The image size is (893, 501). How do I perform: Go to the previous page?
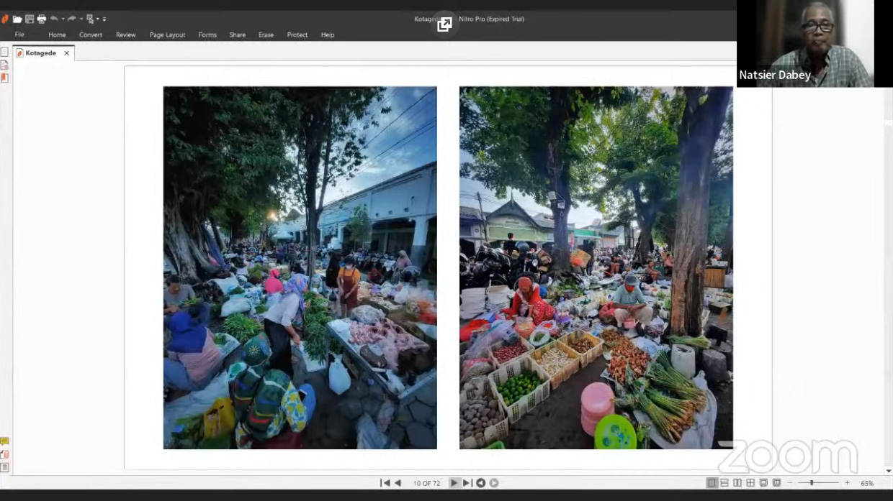(398, 483)
